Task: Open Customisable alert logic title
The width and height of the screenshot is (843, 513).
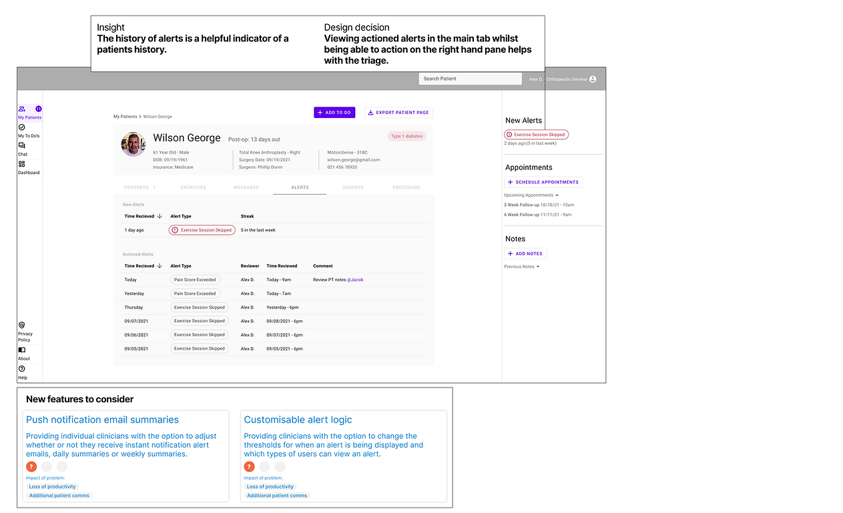Action: tap(298, 420)
